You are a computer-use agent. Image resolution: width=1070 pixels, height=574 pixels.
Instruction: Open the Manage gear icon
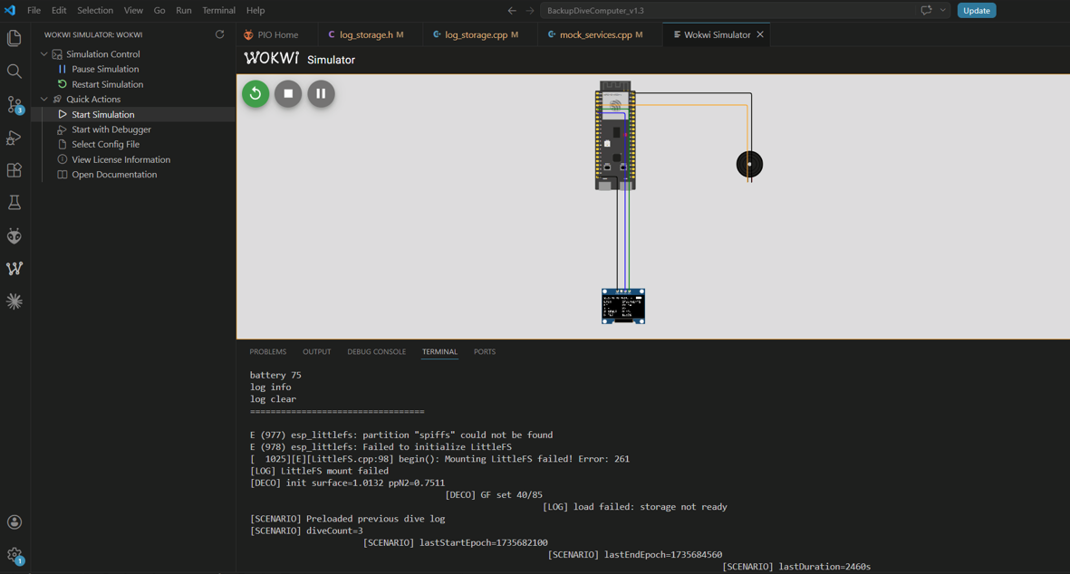click(14, 555)
